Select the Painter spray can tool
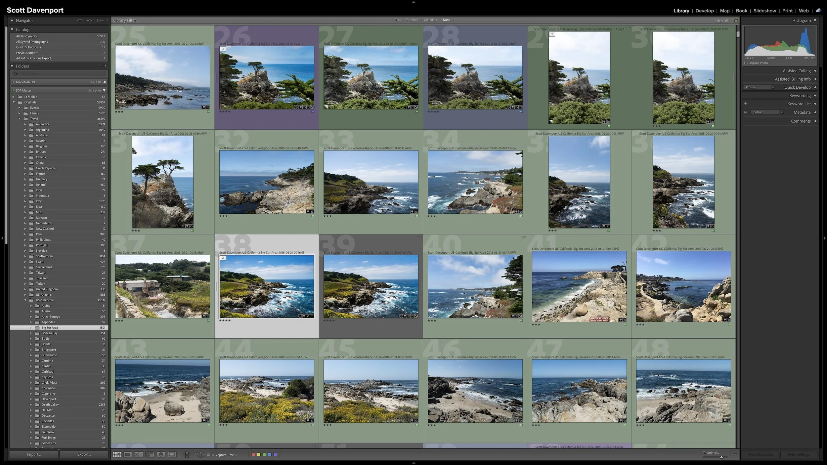Viewport: 827px width, 465px height. (x=187, y=454)
